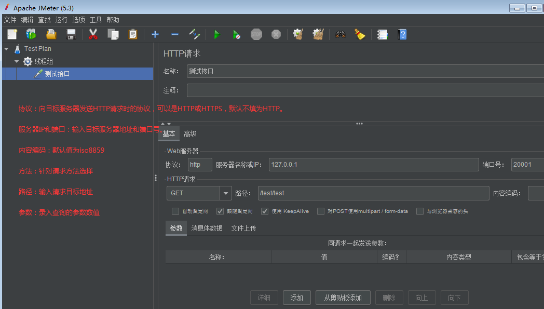Viewport: 544px width, 309px height.
Task: Enable the 与浏览器兼容的头 checkbox
Action: click(420, 211)
